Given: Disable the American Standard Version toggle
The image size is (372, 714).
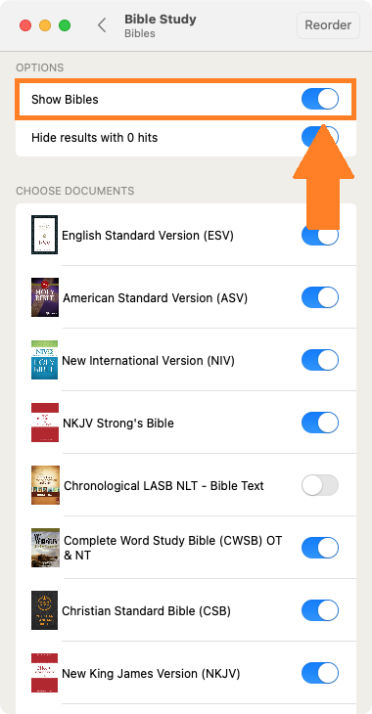Looking at the screenshot, I should [320, 297].
